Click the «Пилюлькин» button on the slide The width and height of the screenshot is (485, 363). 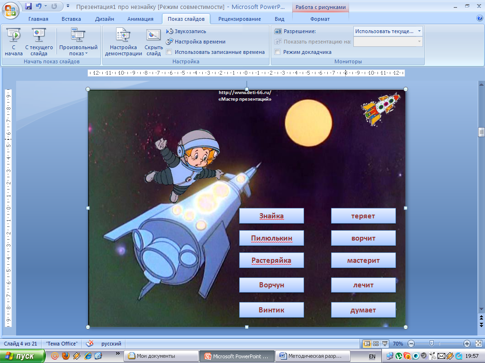point(271,238)
